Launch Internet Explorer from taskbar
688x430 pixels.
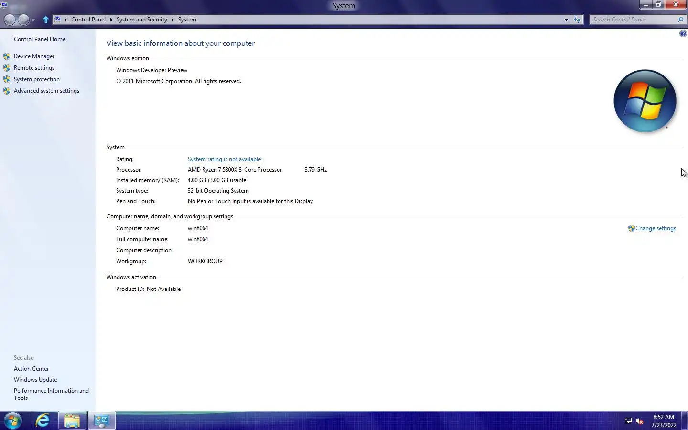point(43,421)
